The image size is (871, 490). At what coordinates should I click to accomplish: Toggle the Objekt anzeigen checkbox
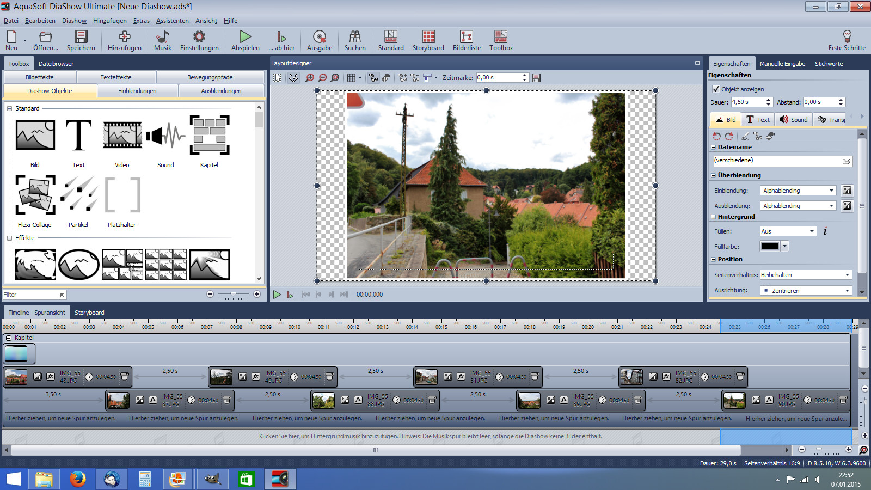[716, 89]
